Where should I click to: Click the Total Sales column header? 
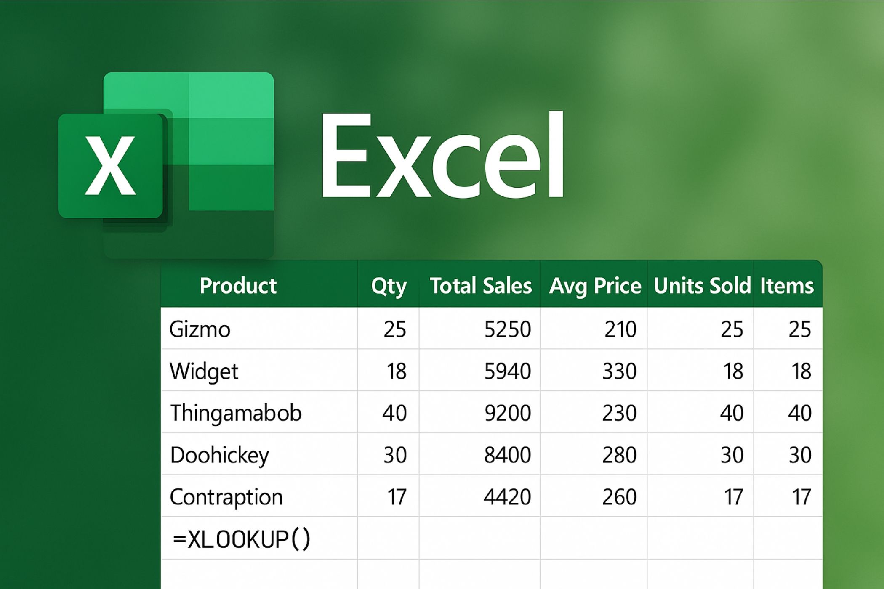pos(480,286)
